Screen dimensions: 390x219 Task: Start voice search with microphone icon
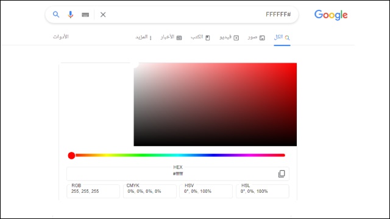[x=71, y=15]
